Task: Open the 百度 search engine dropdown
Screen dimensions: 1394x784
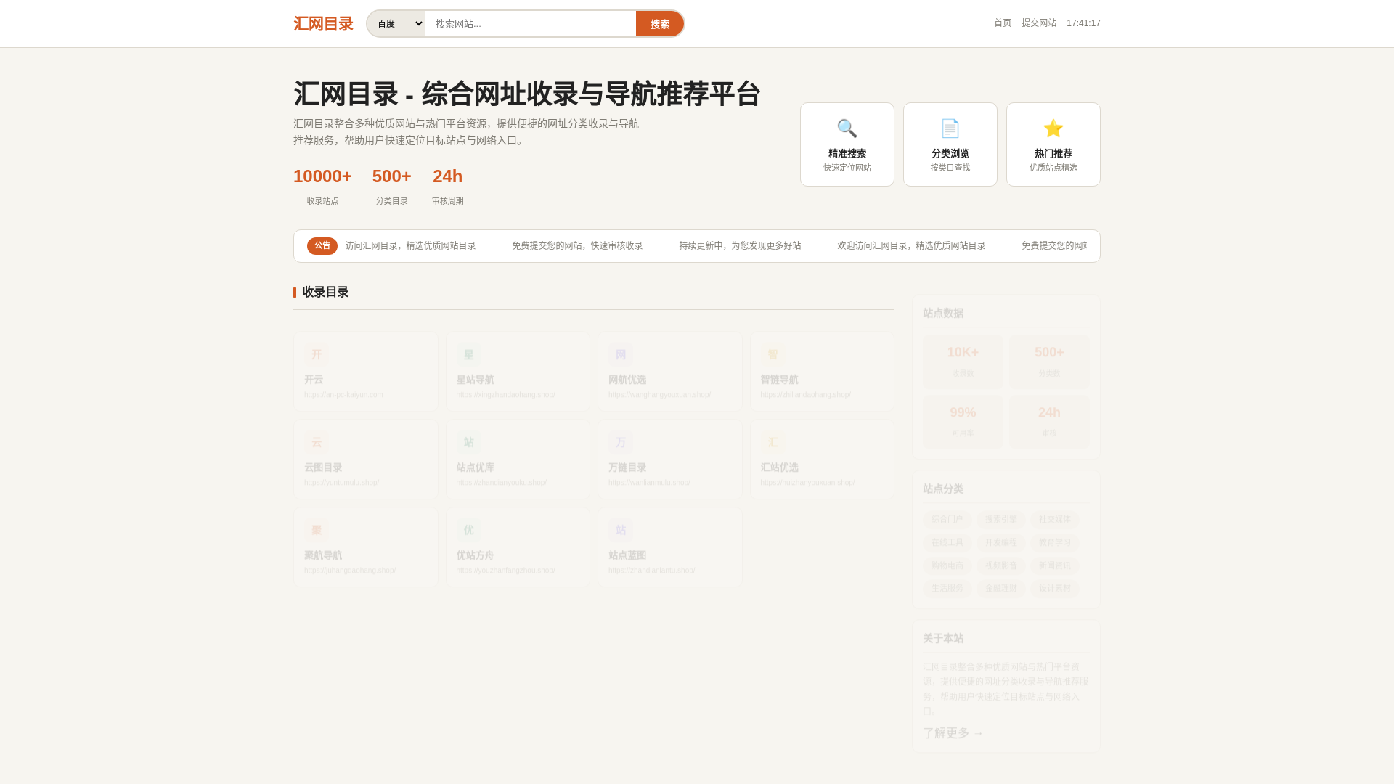Action: (396, 23)
